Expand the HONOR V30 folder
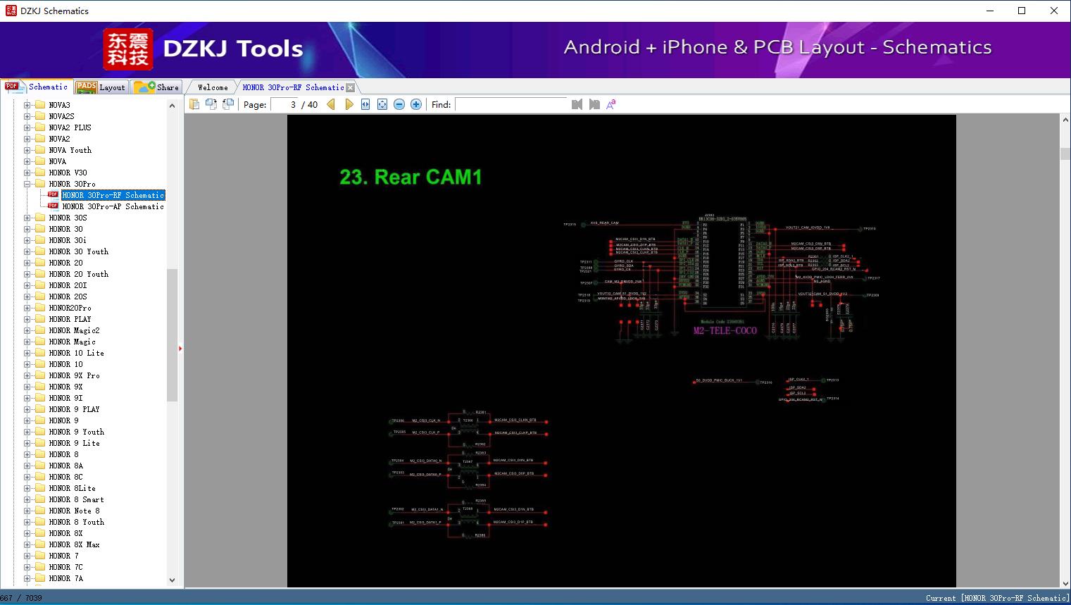Screen dimensions: 1071x605 click(27, 173)
